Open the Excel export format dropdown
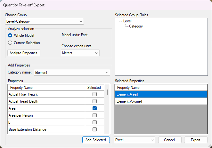Screen dimensions: 212x148 pyautogui.click(x=135, y=140)
